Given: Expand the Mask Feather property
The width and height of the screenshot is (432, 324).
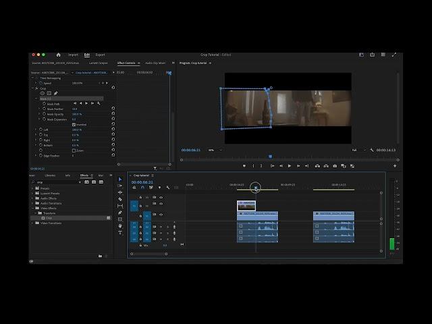Looking at the screenshot, I should [x=39, y=109].
